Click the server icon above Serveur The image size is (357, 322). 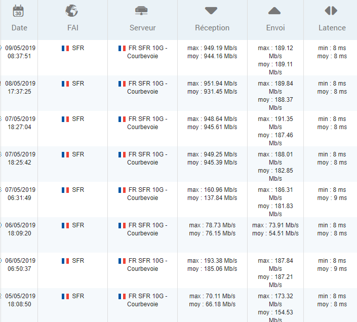[142, 11]
